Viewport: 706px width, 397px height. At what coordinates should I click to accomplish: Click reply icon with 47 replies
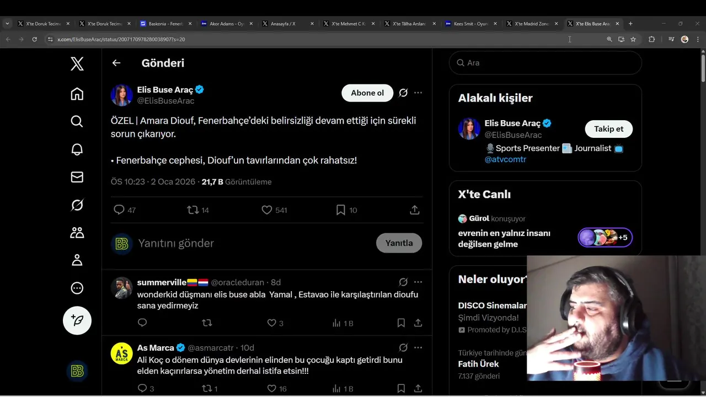coord(119,210)
